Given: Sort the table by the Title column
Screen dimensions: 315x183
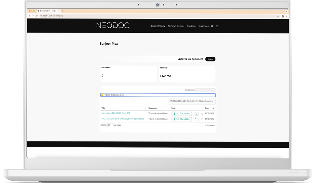Looking at the screenshot, I should pyautogui.click(x=123, y=108).
